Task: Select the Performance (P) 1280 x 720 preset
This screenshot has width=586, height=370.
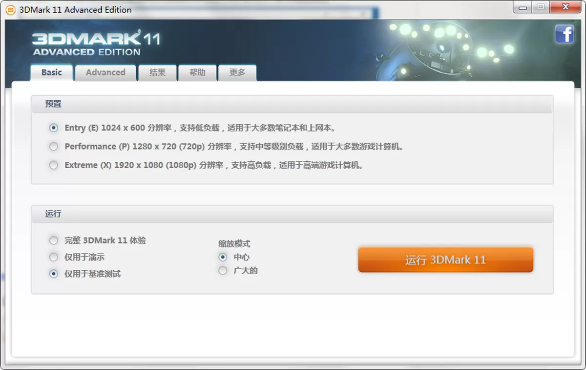Action: pos(53,146)
